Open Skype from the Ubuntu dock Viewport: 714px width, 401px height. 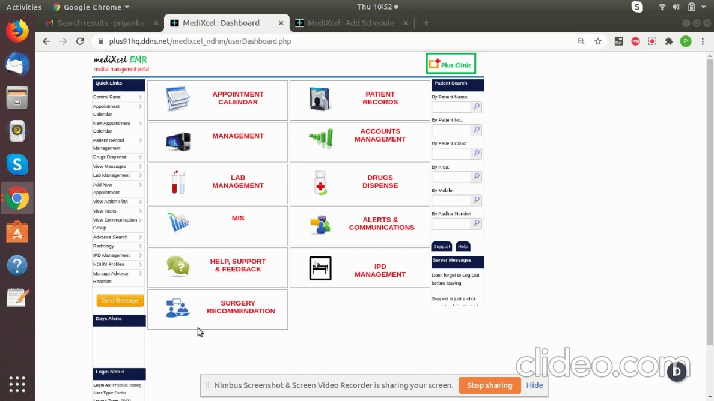[x=17, y=164]
